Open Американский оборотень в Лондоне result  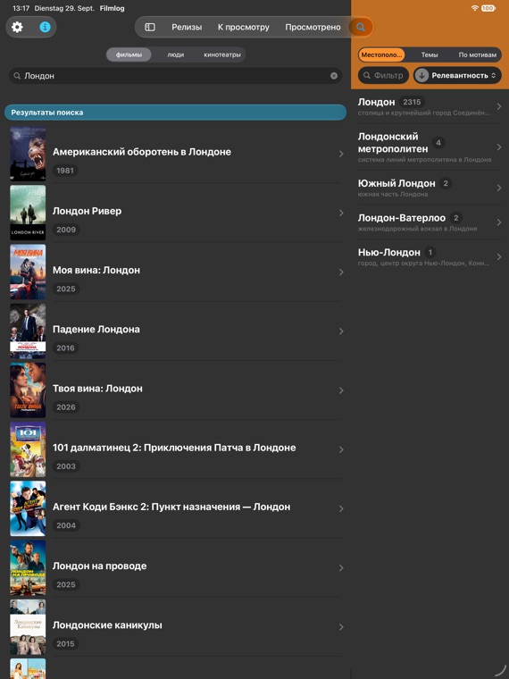pyautogui.click(x=175, y=154)
